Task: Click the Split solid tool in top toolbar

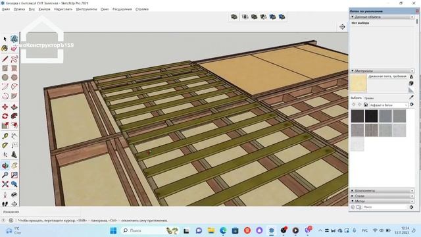Action: tap(282, 16)
